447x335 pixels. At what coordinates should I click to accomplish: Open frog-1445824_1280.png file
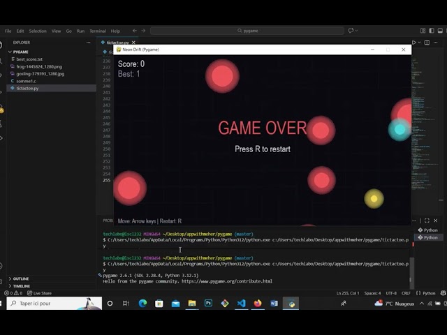tap(39, 67)
